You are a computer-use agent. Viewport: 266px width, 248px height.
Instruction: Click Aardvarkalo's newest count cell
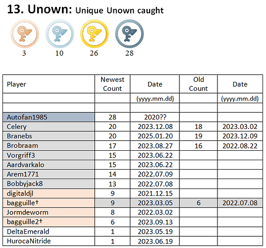(x=112, y=165)
